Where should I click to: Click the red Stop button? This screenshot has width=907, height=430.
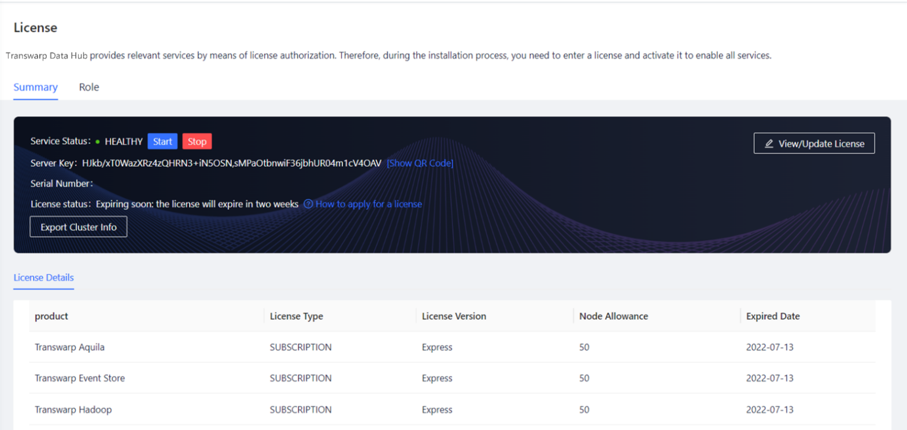click(x=197, y=141)
